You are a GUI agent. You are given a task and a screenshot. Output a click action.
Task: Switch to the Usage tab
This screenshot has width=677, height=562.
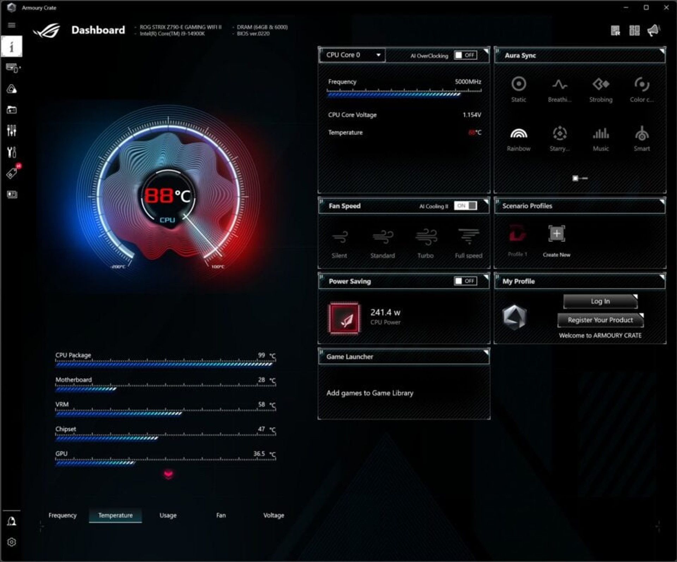(168, 515)
